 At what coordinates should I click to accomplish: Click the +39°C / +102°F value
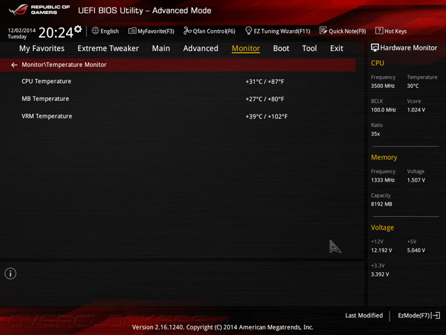pyautogui.click(x=266, y=117)
